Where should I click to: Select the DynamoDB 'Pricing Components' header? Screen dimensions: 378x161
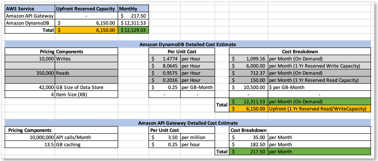pyautogui.click(x=61, y=52)
